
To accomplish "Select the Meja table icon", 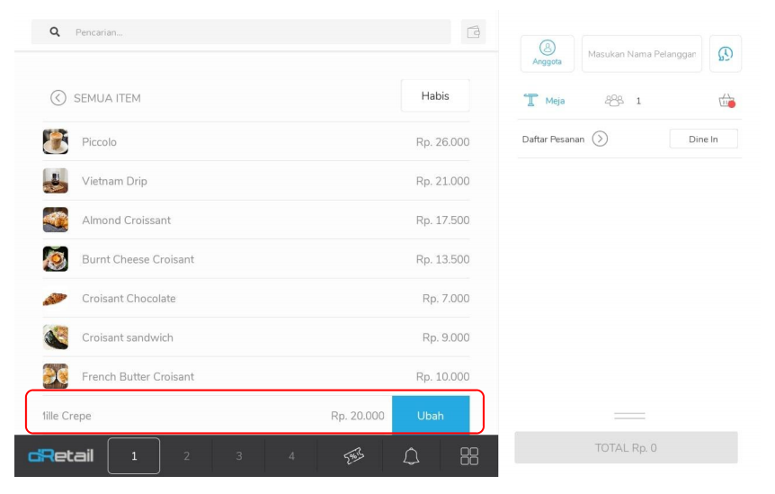I will (x=530, y=101).
